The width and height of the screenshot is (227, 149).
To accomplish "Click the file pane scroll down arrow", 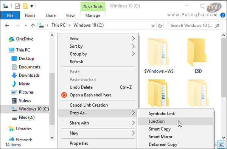I will [224, 138].
